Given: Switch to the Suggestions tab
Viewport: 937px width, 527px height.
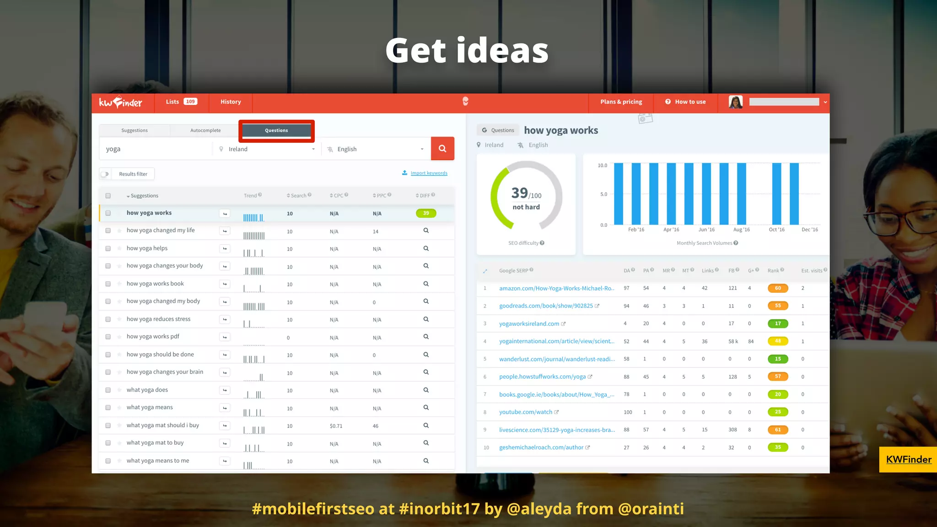Looking at the screenshot, I should coord(135,130).
